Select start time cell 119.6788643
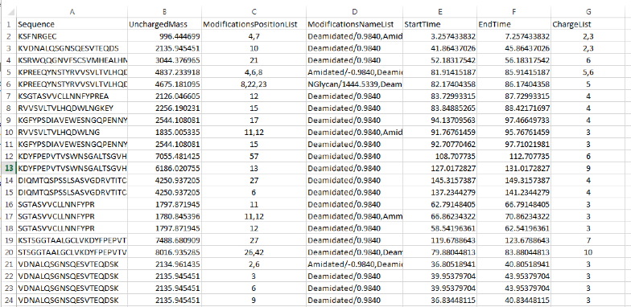Image resolution: width=631 pixels, height=307 pixels. 439,241
